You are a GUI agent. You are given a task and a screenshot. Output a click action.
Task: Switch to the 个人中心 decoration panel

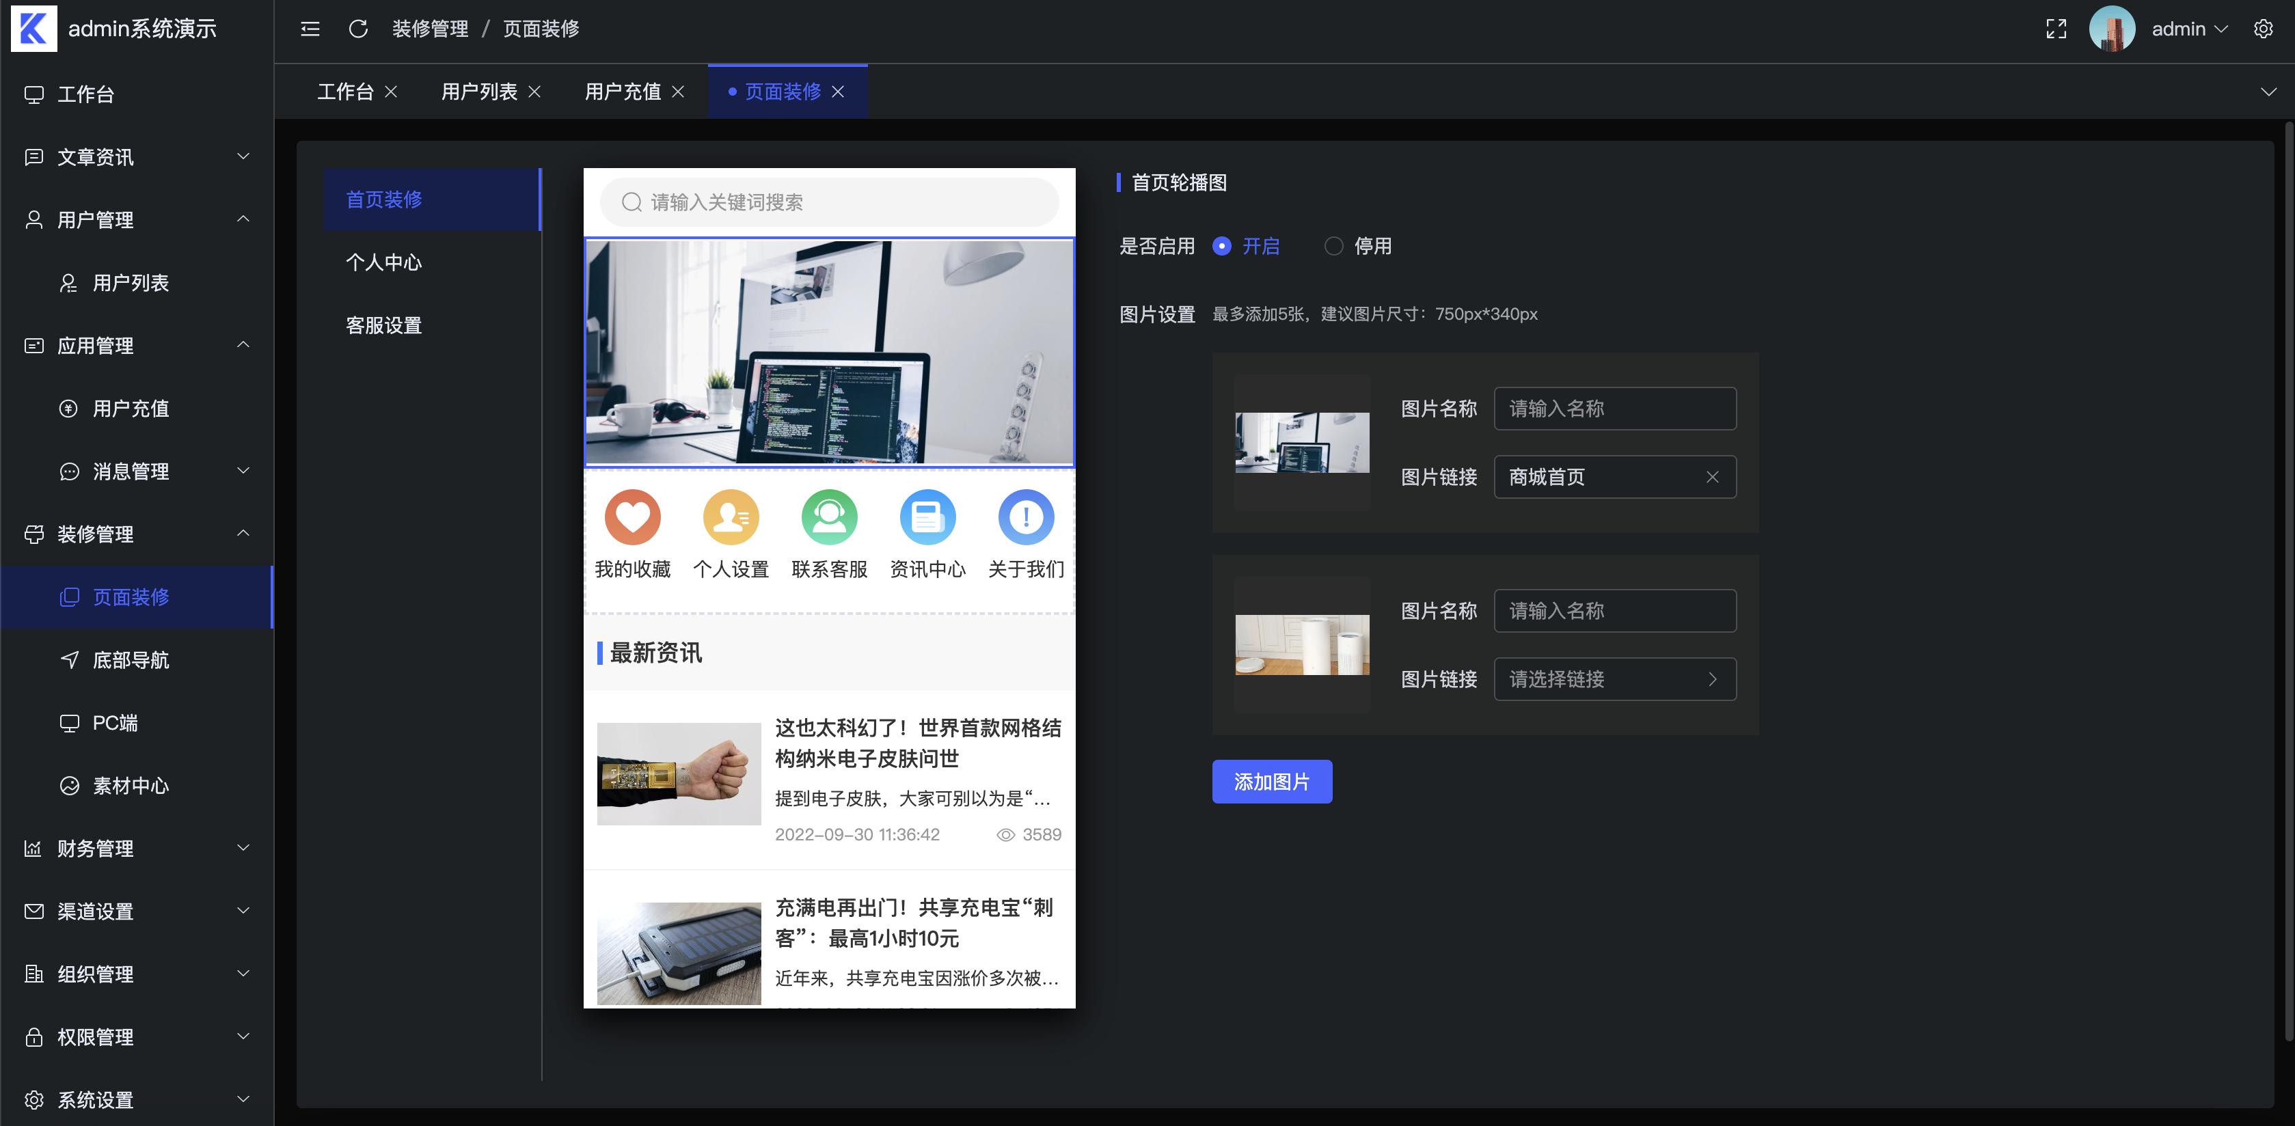pyautogui.click(x=384, y=262)
